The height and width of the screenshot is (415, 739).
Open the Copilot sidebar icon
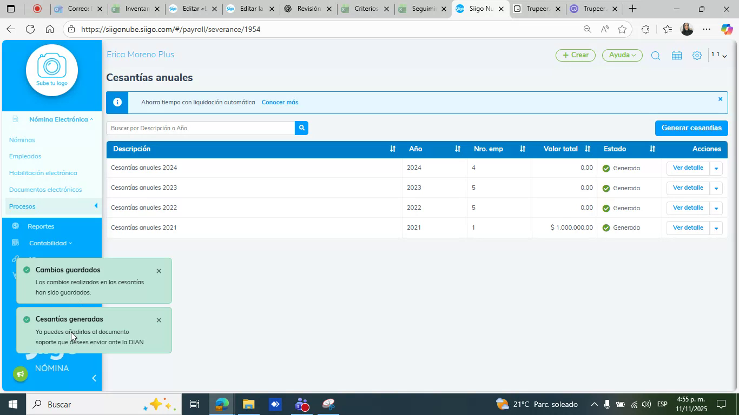[x=727, y=29]
